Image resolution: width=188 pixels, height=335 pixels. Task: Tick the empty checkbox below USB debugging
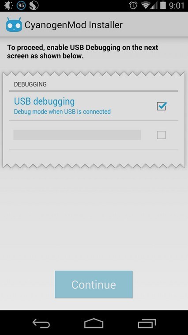pyautogui.click(x=162, y=135)
